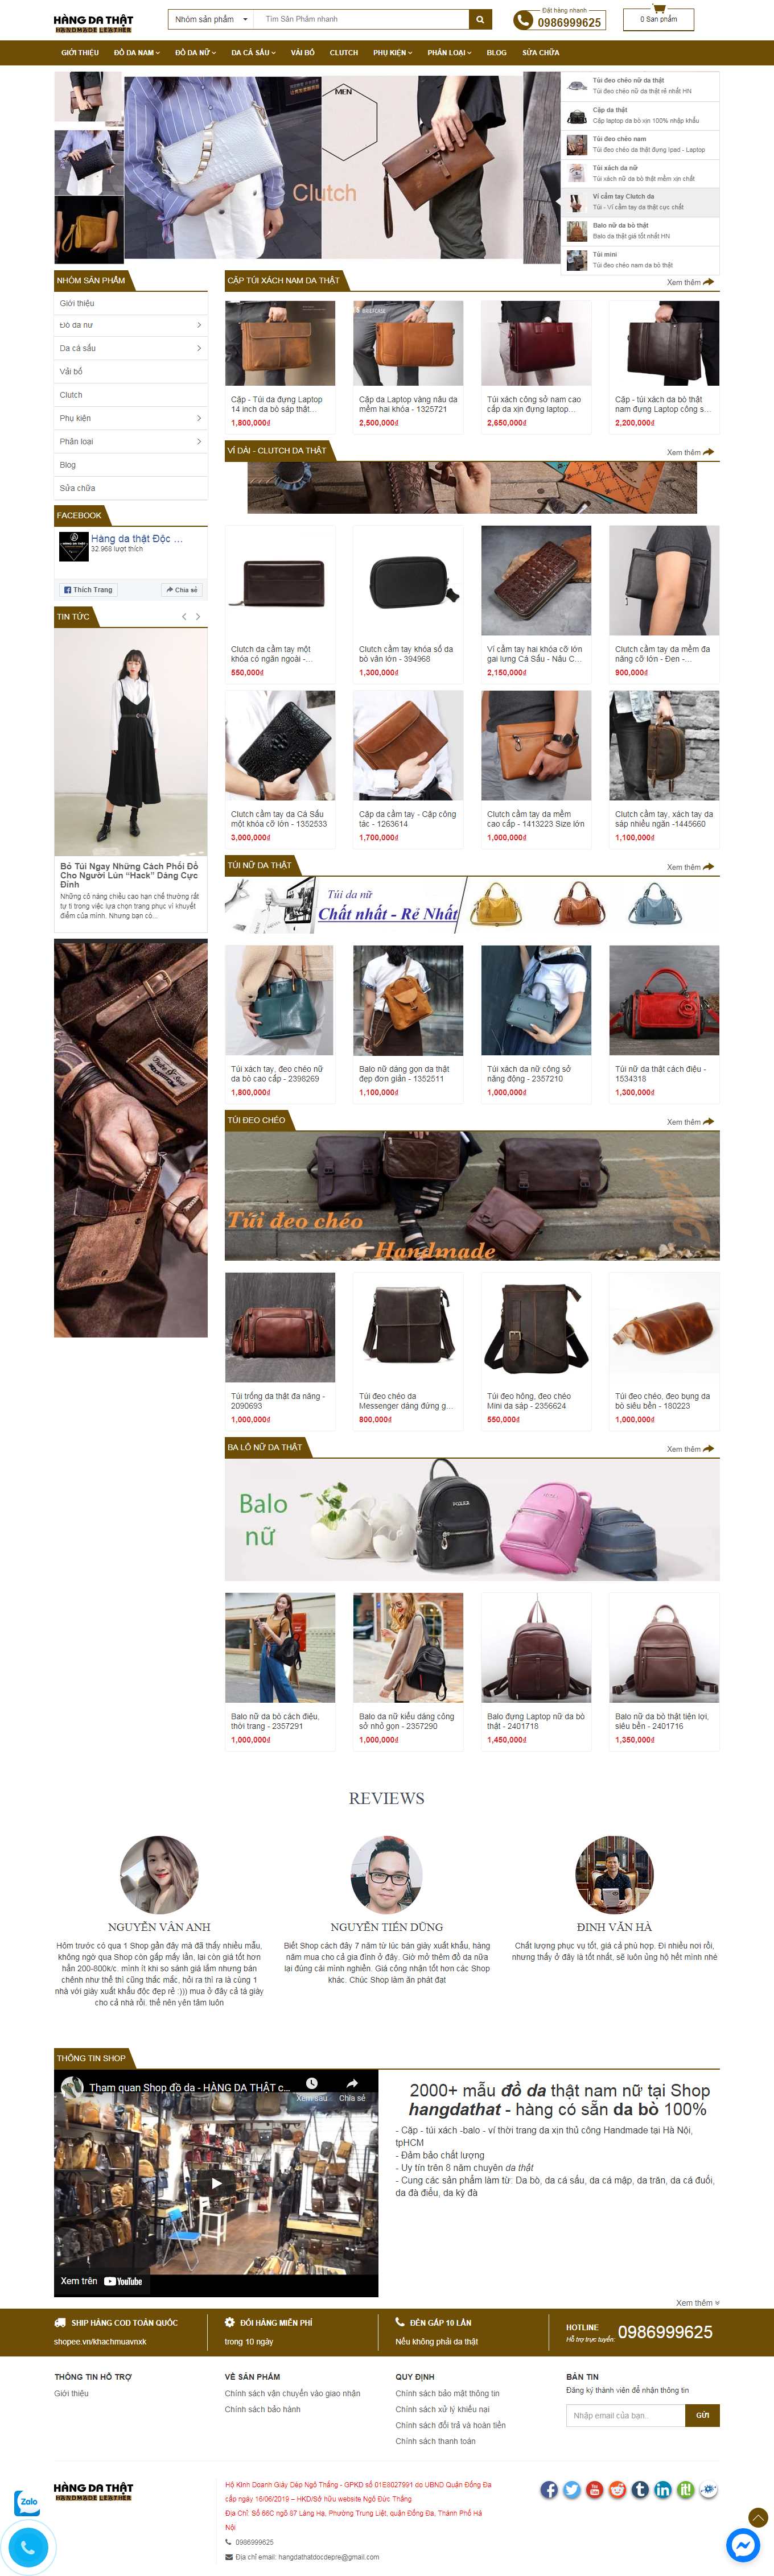Open the Nhóm sản phẩm dropdown
This screenshot has height=2576, width=774.
(209, 19)
